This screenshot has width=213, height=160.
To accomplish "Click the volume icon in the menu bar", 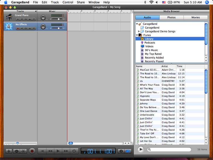I will [x=157, y=2].
